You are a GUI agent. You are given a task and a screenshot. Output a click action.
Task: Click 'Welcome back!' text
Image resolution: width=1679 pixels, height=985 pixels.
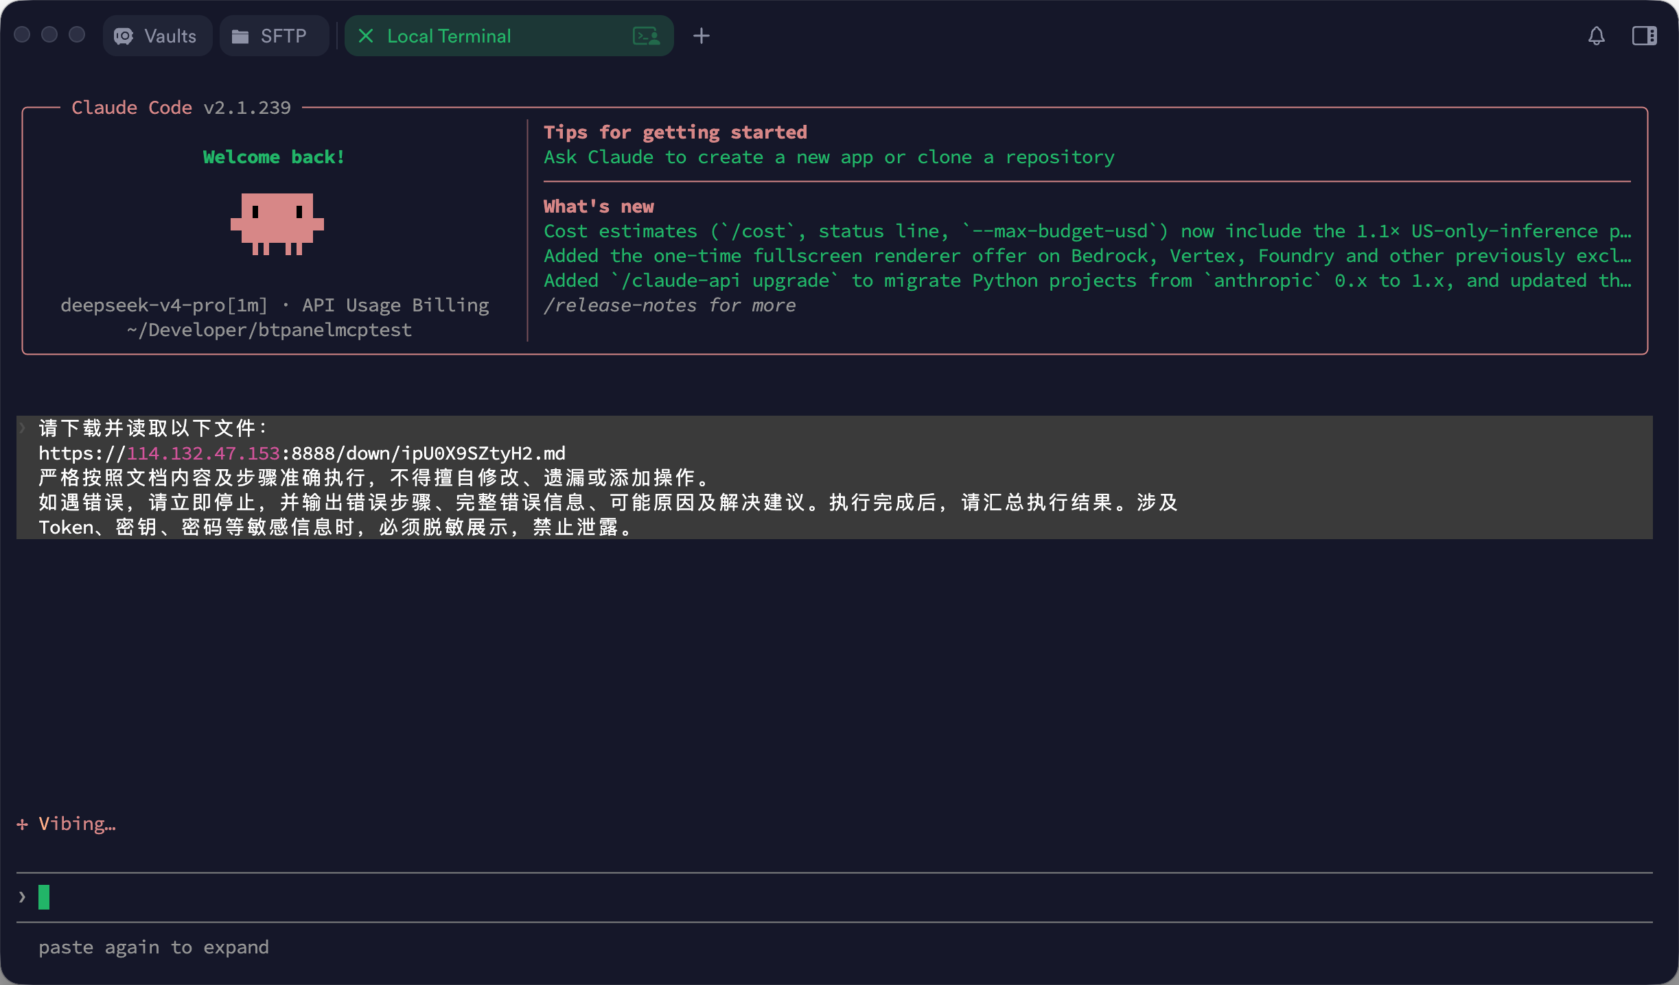pos(274,157)
